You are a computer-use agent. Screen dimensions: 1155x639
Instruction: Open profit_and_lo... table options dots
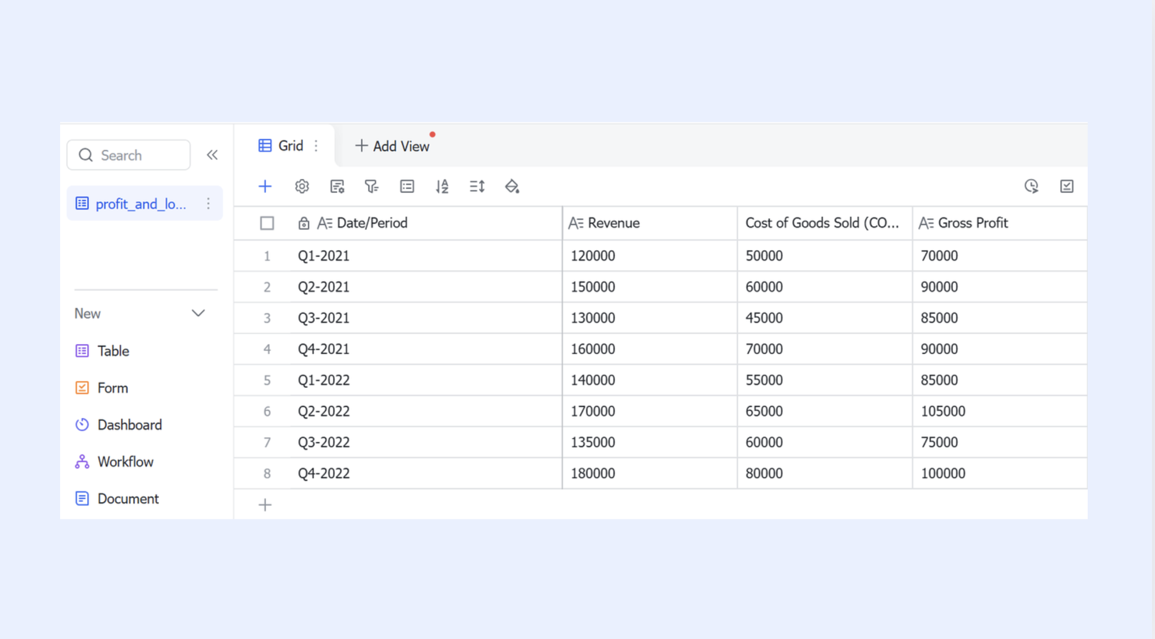point(208,204)
